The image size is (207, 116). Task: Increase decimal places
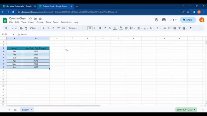(x=58, y=28)
